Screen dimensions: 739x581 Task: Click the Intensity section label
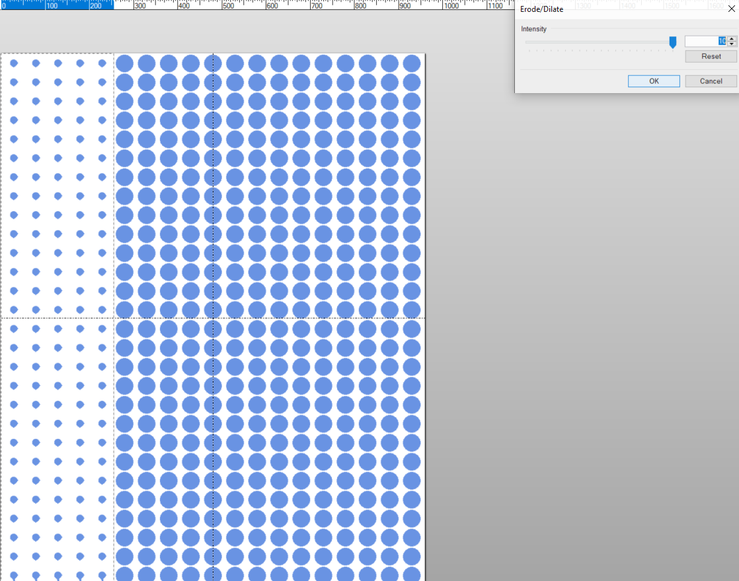[533, 29]
